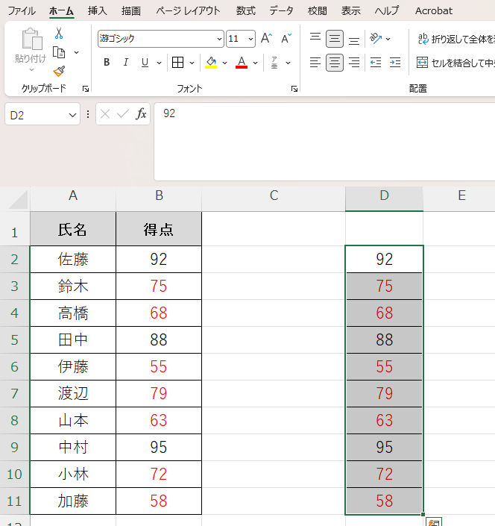The height and width of the screenshot is (526, 495).
Task: Expand font color dropdown arrow
Action: pos(255,63)
